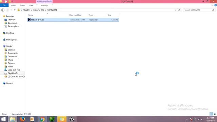Select C4pt41n (D:) drive in sidebar
Screen dimensions: 217x122
pos(13,73)
